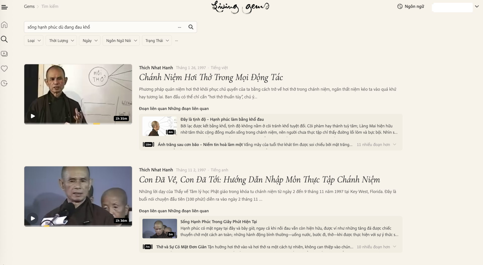Open the hamburger menu icon

5,7
